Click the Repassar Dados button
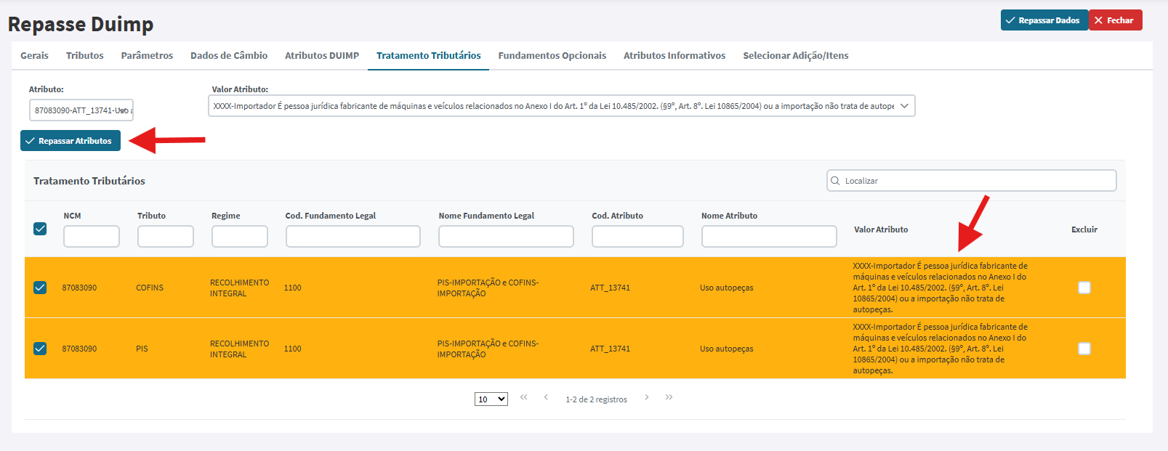The image size is (1168, 451). click(x=1044, y=20)
